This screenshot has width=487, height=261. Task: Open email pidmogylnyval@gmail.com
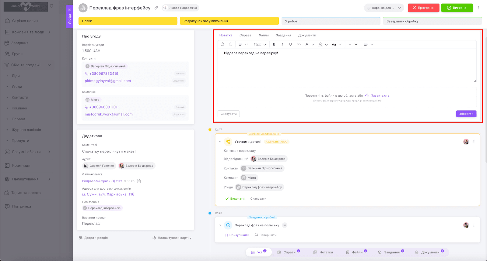tap(108, 81)
